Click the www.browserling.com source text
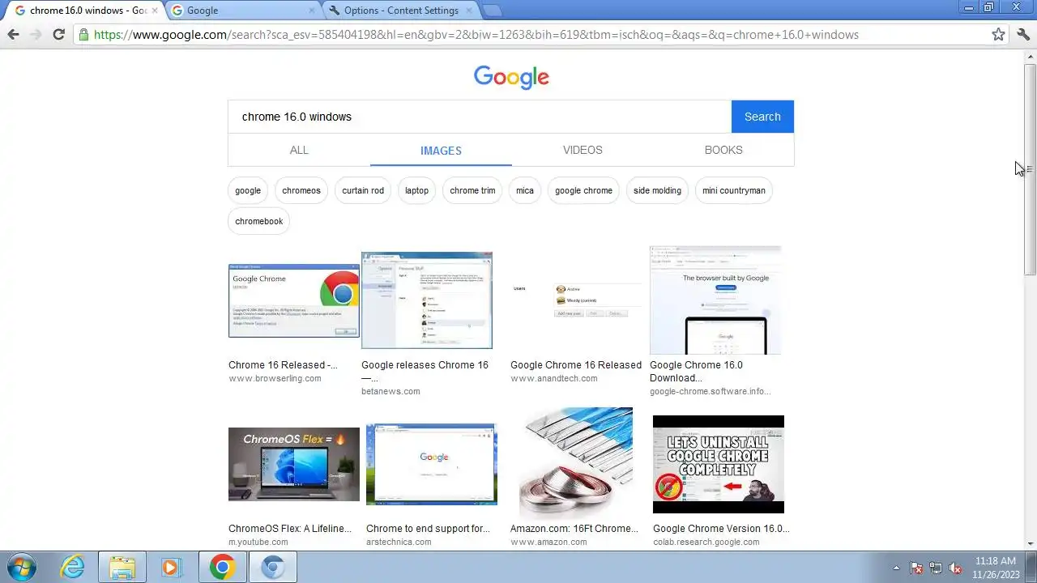 (x=275, y=378)
